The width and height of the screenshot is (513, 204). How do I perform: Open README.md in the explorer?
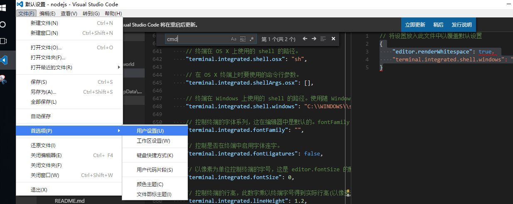pyautogui.click(x=69, y=201)
